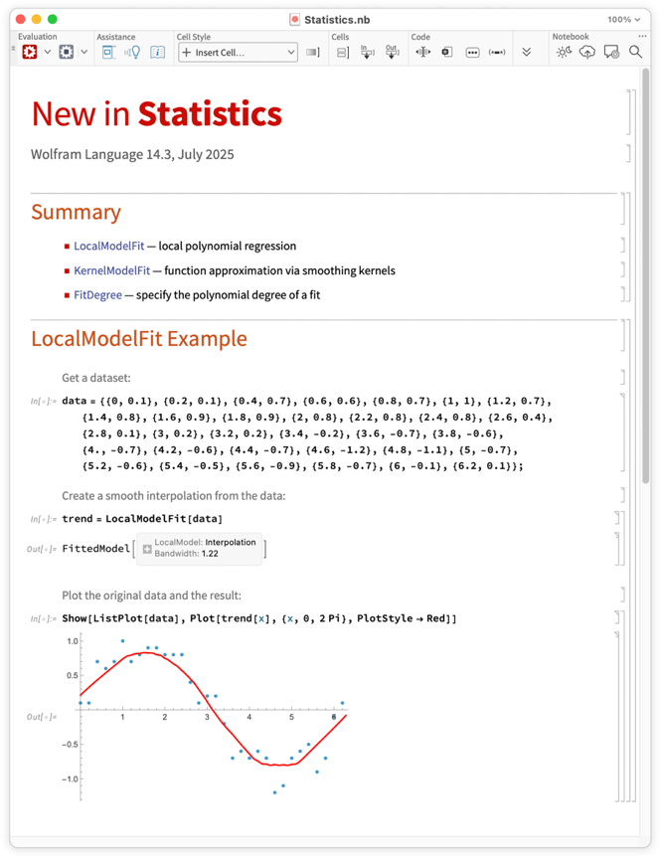
Task: Select the cell bracket of the KernelModelFit item
Action: (622, 270)
